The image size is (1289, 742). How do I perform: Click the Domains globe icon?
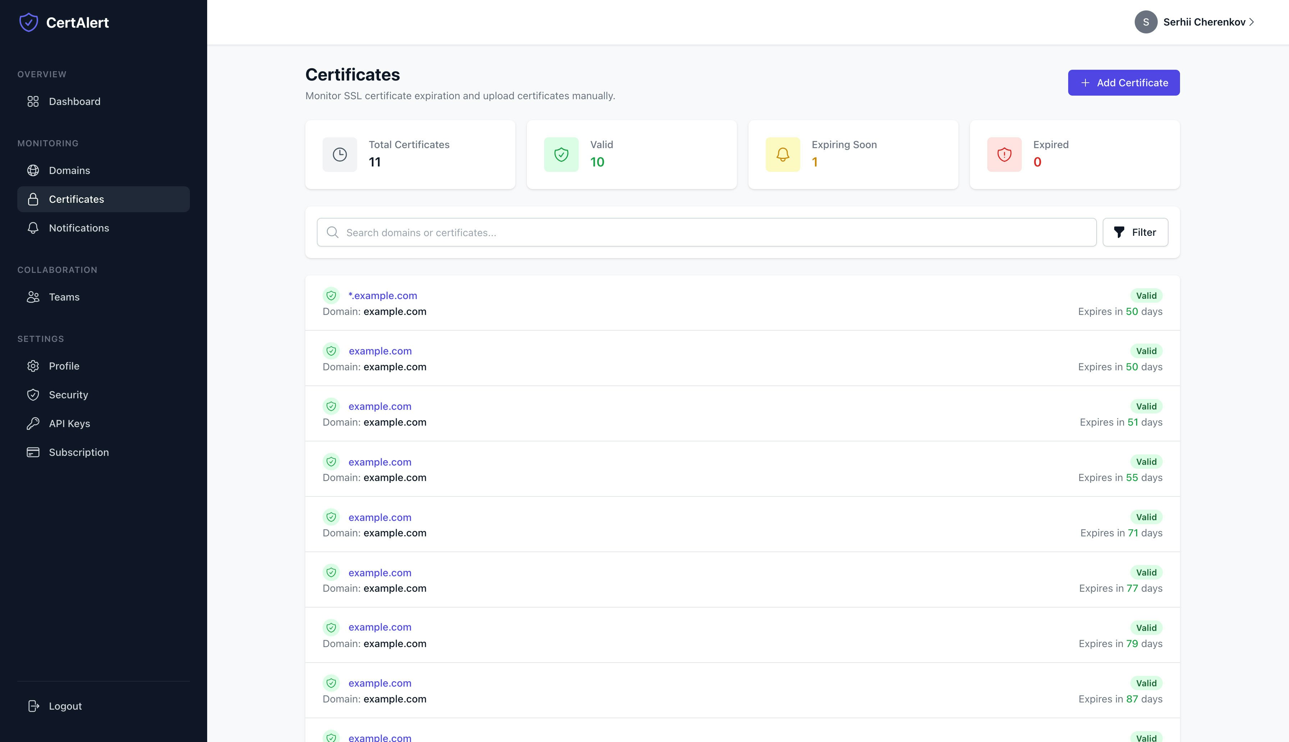tap(33, 170)
